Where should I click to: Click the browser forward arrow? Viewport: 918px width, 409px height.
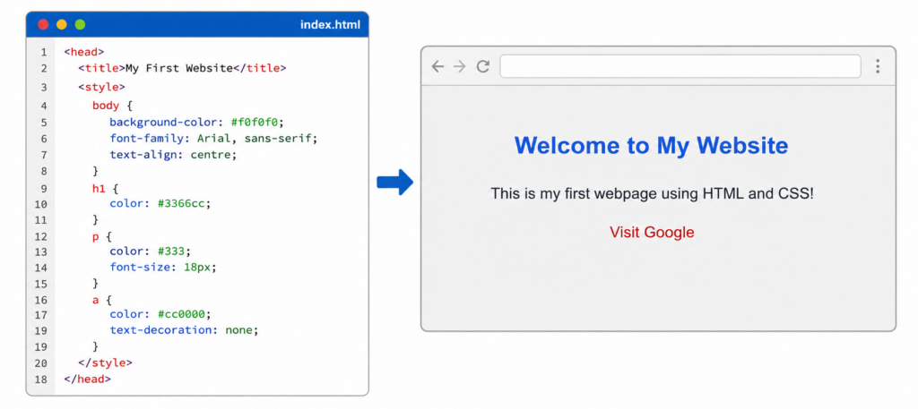tap(460, 66)
